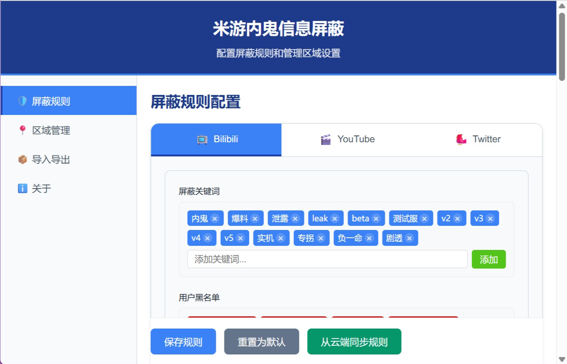This screenshot has width=567, height=364.
Task: Click the 重置为默认 button
Action: coord(261,342)
